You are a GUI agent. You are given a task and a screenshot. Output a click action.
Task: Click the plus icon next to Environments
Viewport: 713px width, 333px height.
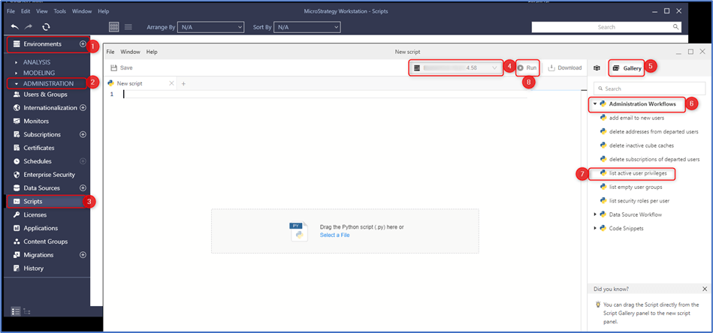tap(83, 44)
